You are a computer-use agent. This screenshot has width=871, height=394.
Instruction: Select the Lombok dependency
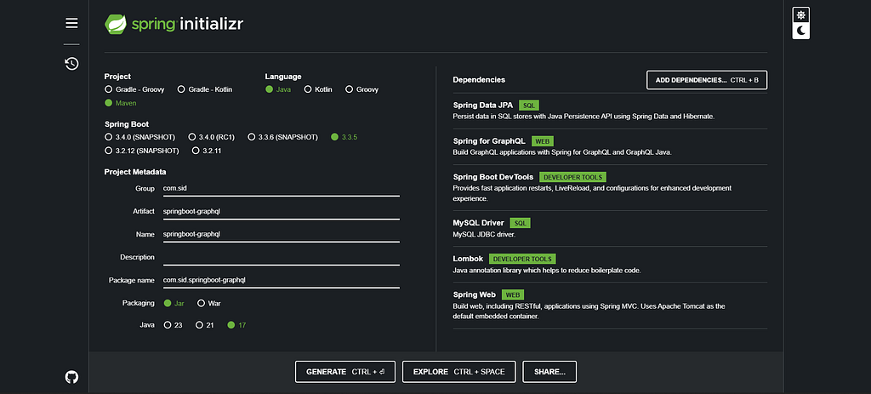point(610,264)
